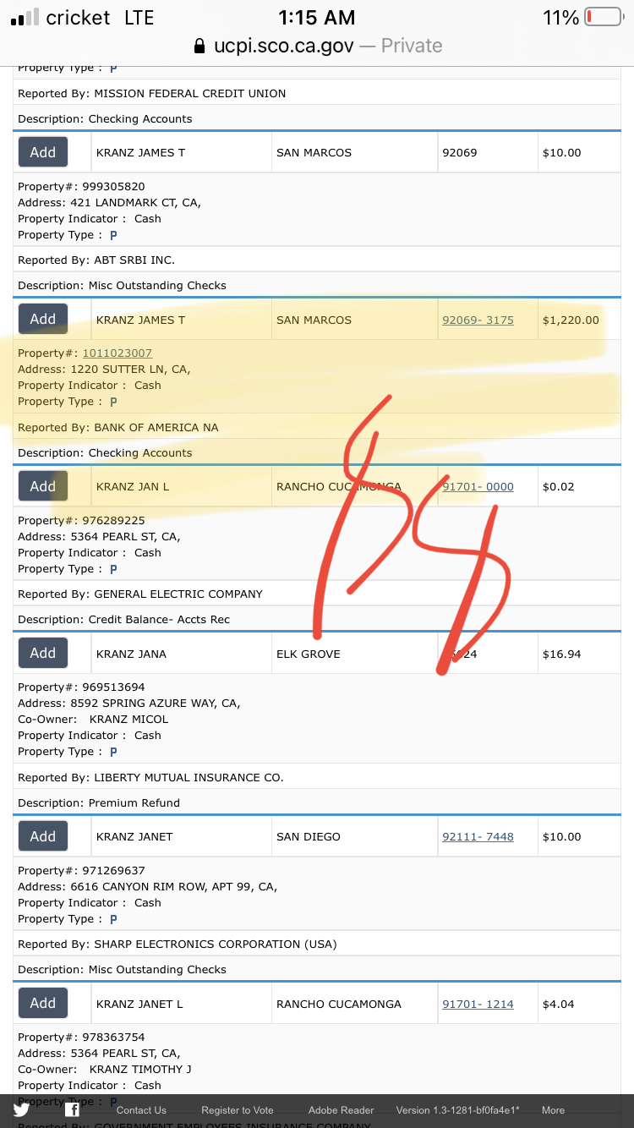Open the Contact Us footer link

[141, 1110]
